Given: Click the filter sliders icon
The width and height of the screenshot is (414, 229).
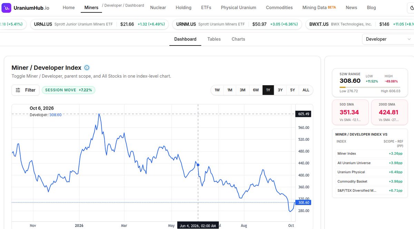Looking at the screenshot, I should 18,90.
